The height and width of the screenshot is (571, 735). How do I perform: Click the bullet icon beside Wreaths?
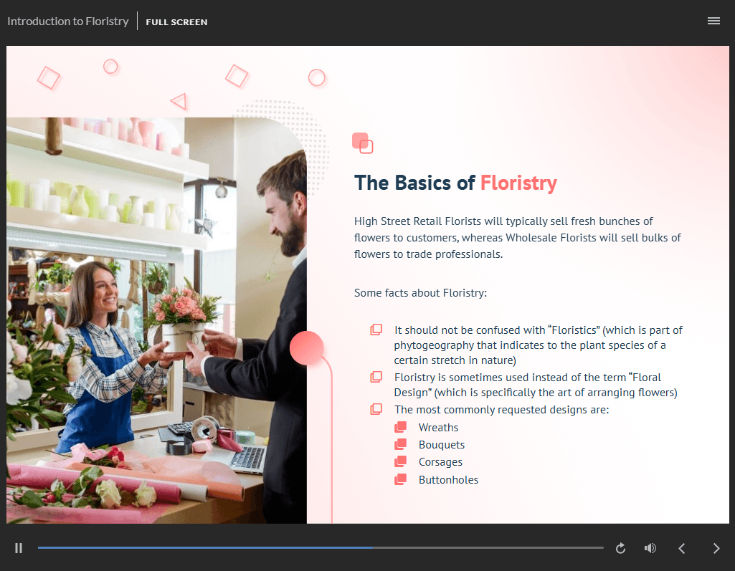(x=401, y=428)
